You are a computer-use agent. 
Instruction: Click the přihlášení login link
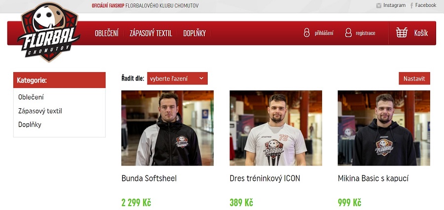[324, 33]
